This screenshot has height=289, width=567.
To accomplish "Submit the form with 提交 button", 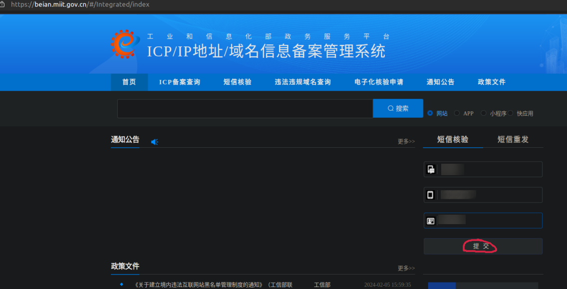I will [483, 246].
